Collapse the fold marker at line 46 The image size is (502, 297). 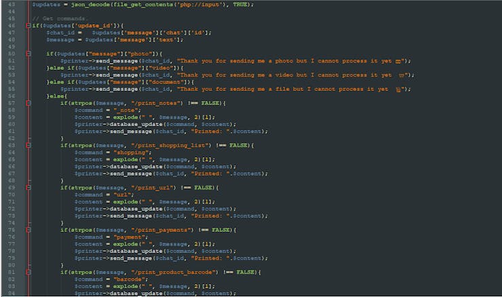(x=28, y=26)
